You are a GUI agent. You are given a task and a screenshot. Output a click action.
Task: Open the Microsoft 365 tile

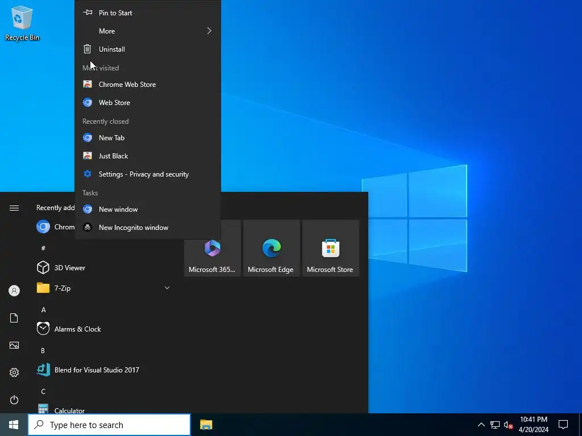[x=213, y=248]
